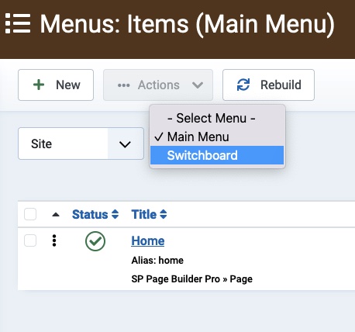355x332 pixels.
Task: Check the Home row checkbox
Action: (30, 240)
